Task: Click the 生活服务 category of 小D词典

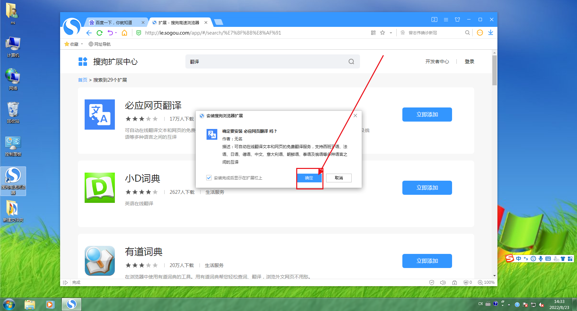Action: 215,192
